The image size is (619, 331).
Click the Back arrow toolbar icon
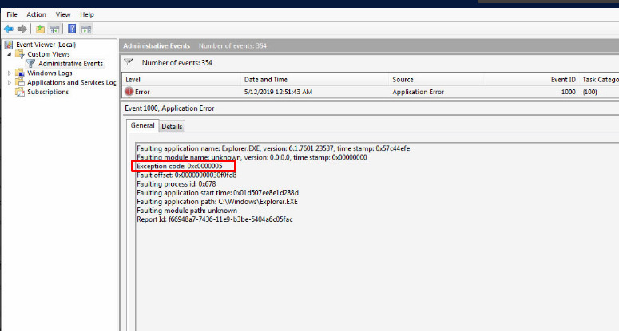[x=9, y=29]
